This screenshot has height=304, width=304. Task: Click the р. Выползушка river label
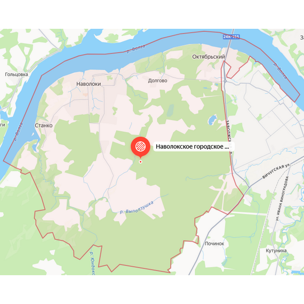(137, 208)
